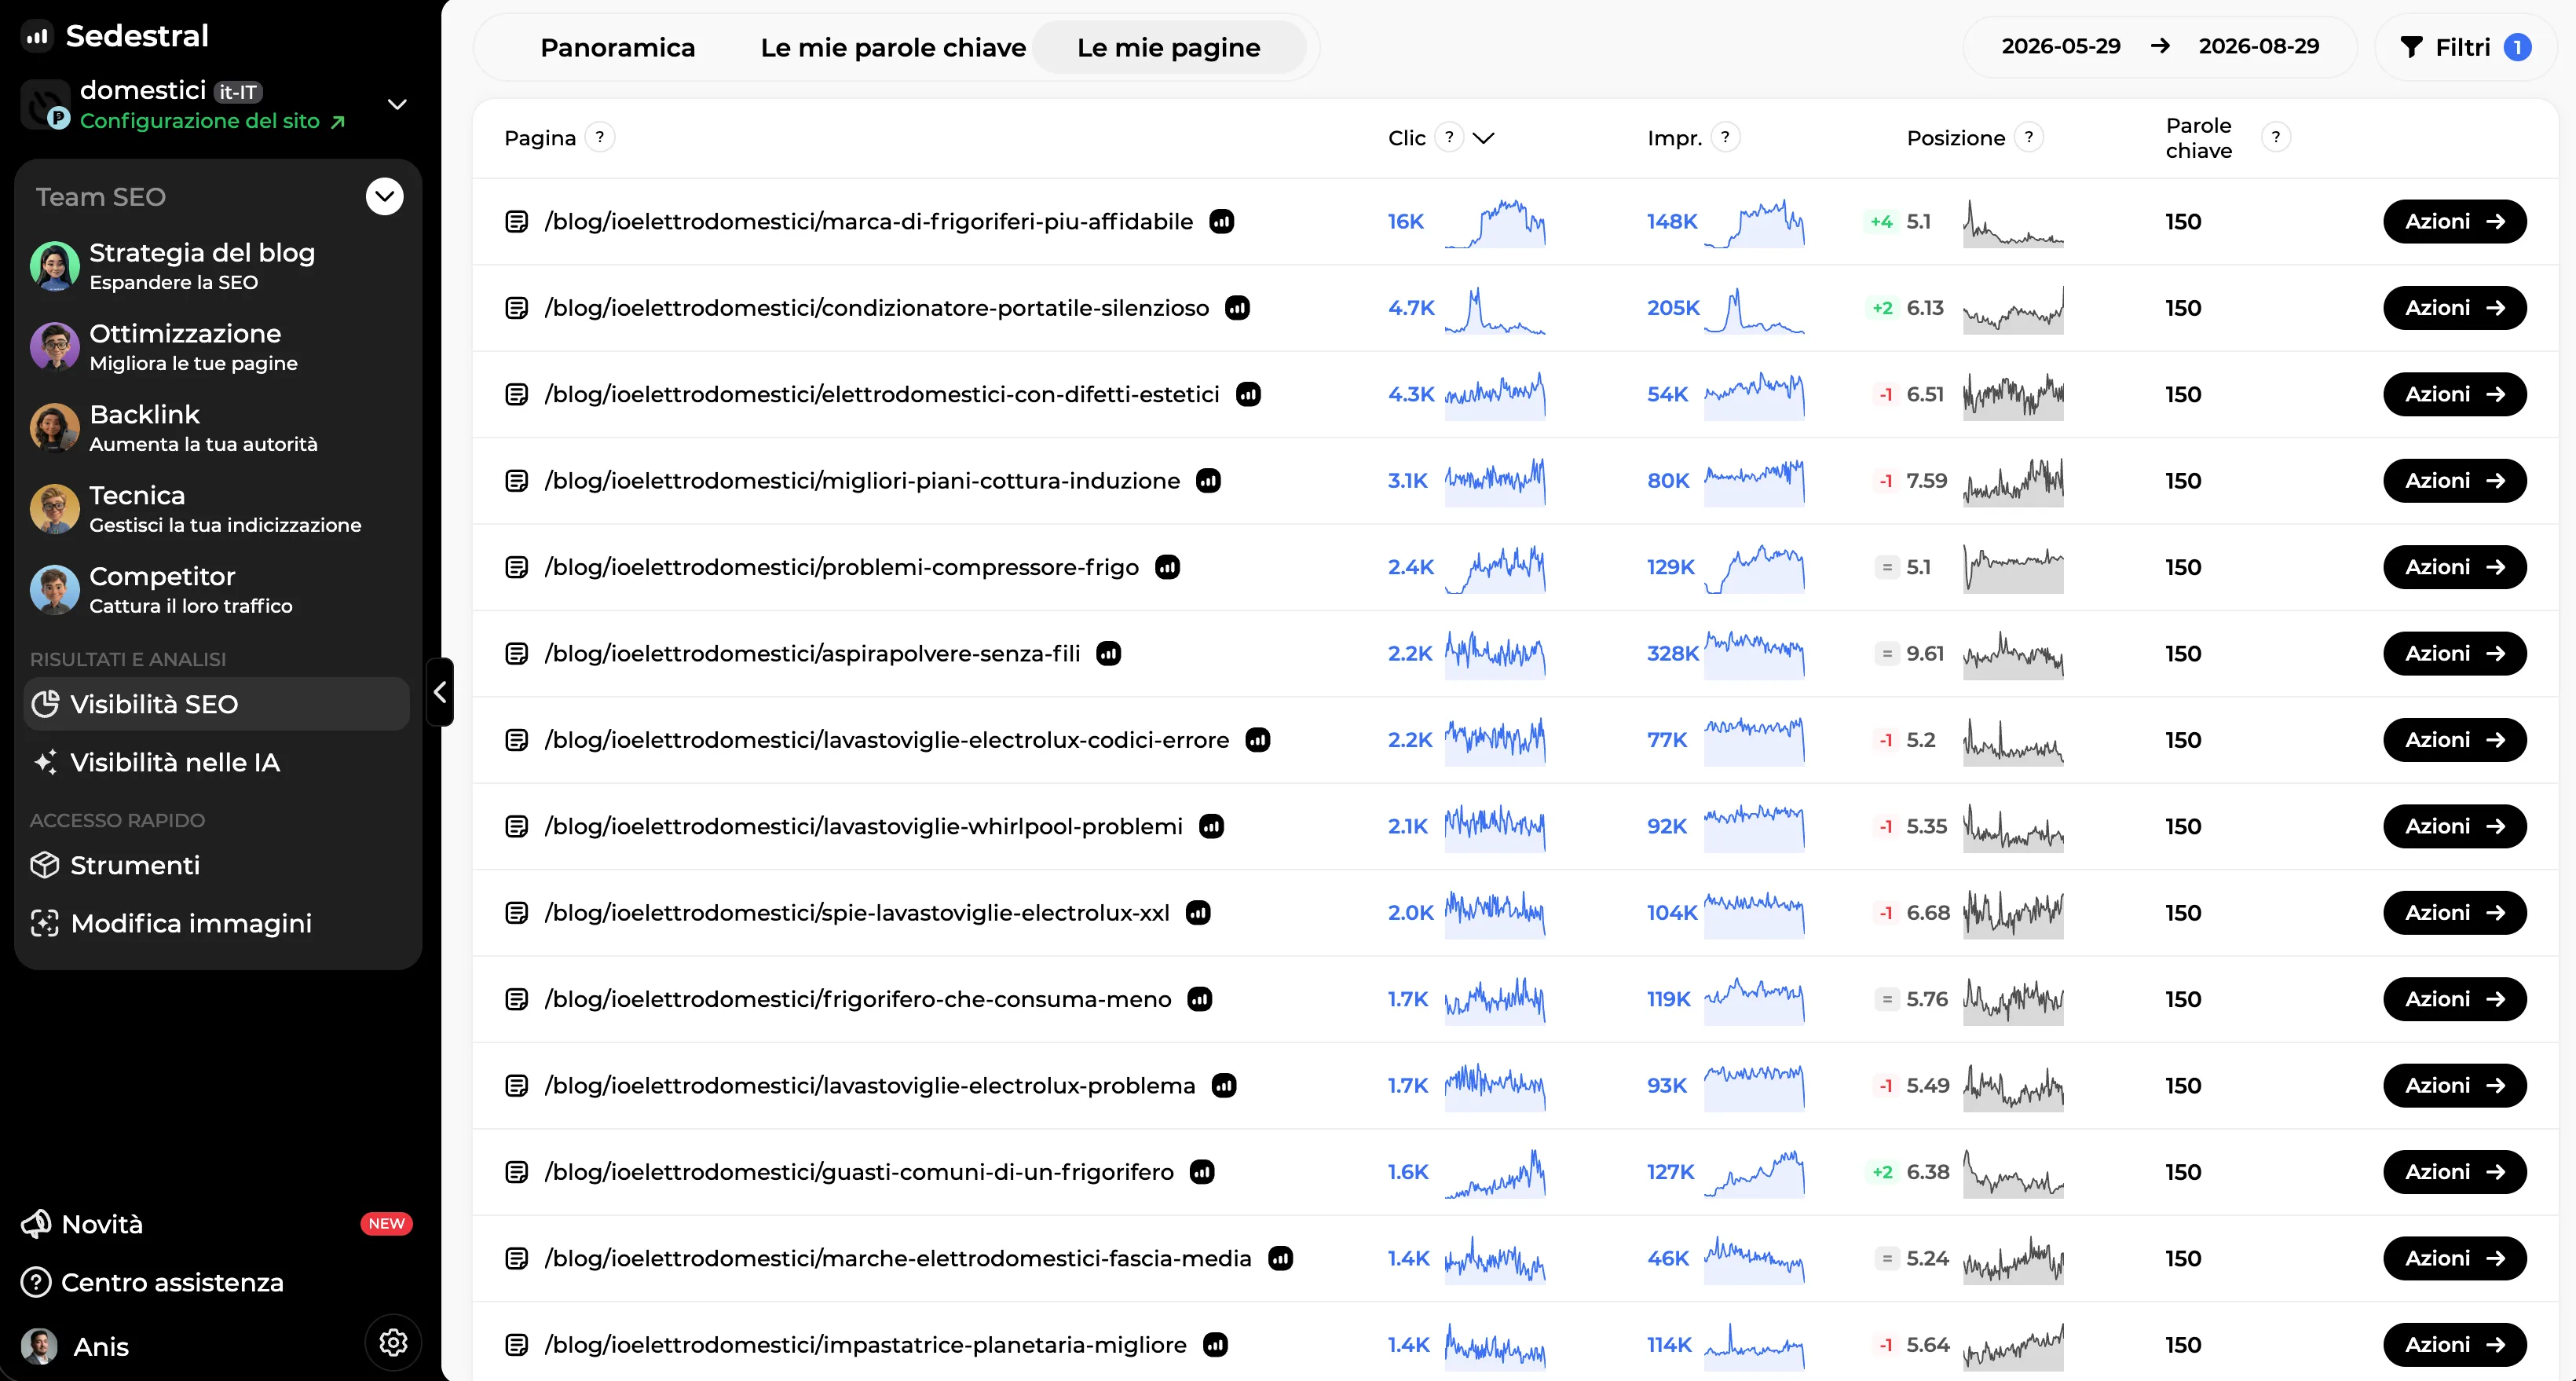Screen dimensions: 2576x1381
Task: Open Visibilità SEO menu item
Action: click(x=217, y=704)
